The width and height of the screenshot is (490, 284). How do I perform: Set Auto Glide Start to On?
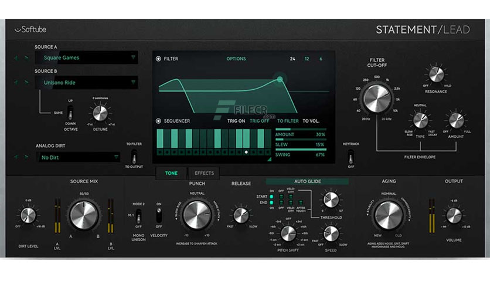click(271, 197)
